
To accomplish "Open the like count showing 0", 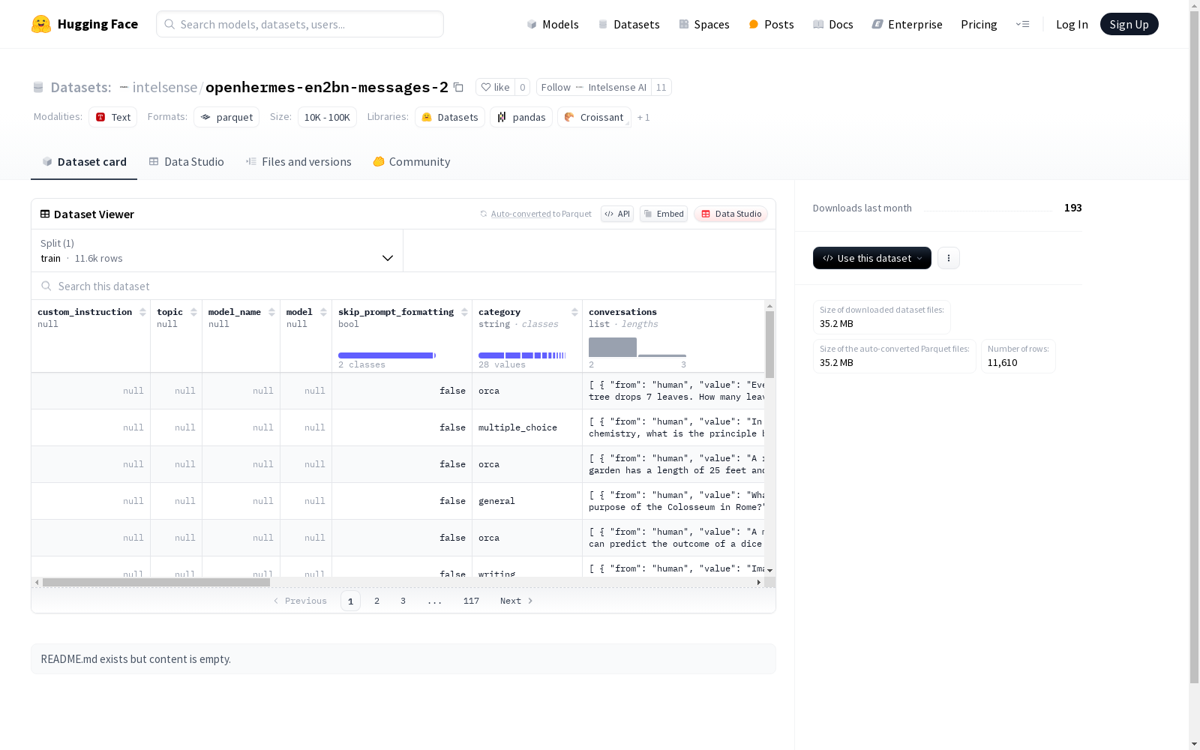I will 523,87.
